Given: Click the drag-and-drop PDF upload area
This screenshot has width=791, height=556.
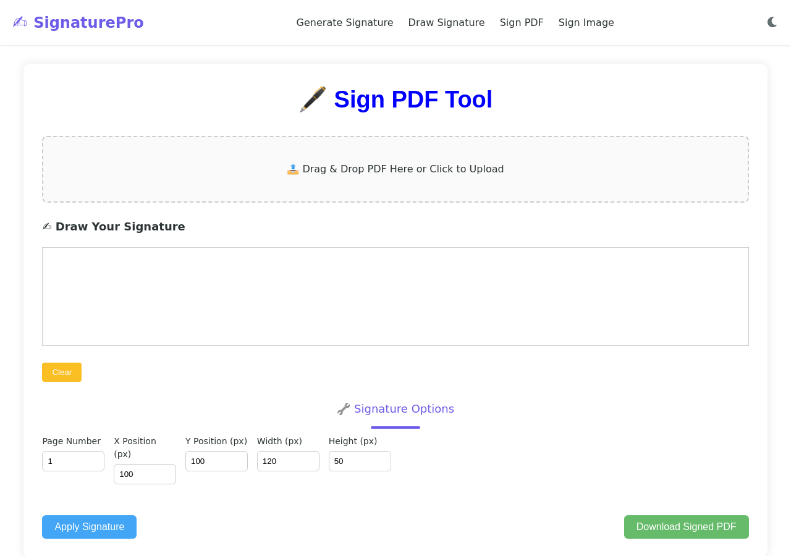Looking at the screenshot, I should (395, 169).
